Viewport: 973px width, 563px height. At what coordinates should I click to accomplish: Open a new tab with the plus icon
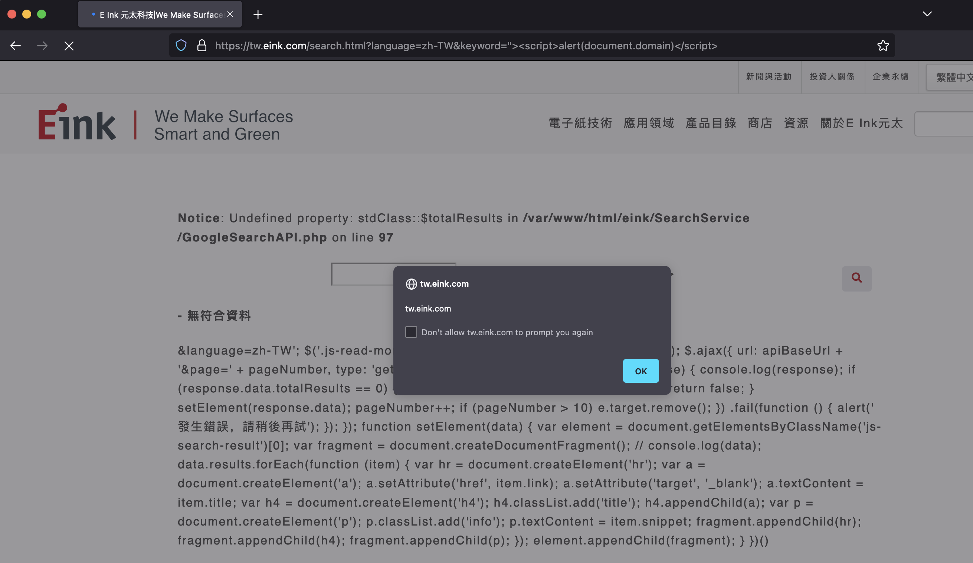pos(258,15)
